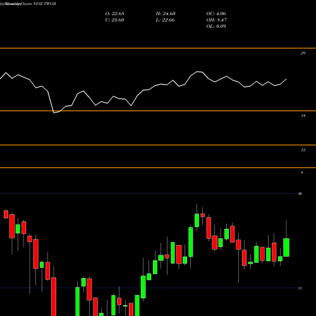Screen dimensions: 316x316
Task: Click the last green candlestick on the right
Action: pos(286,247)
